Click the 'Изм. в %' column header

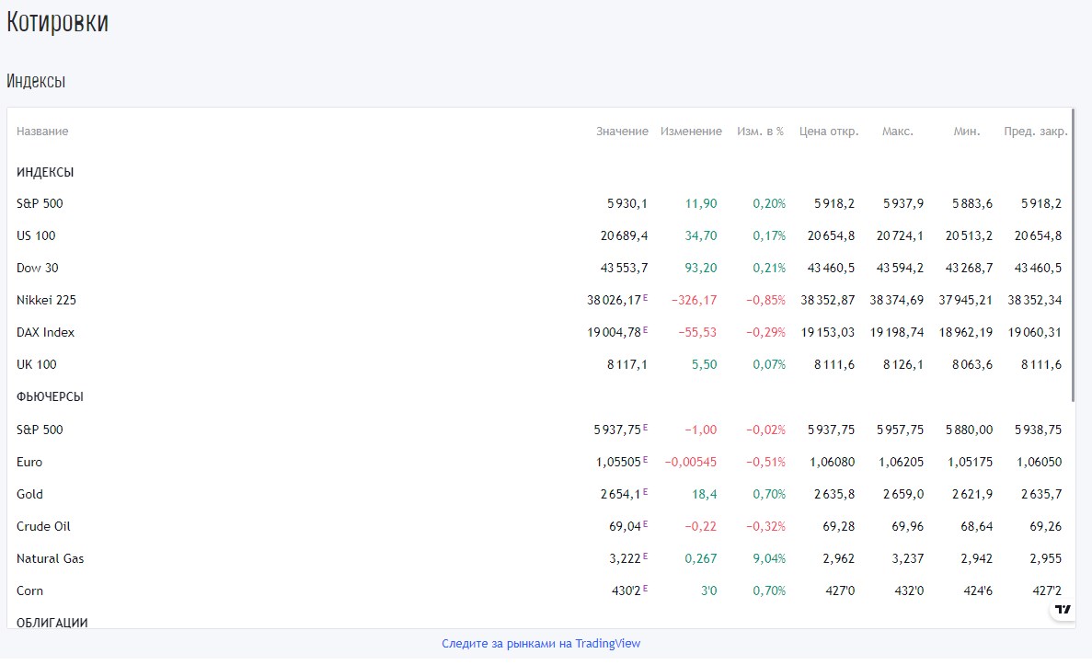tap(760, 132)
